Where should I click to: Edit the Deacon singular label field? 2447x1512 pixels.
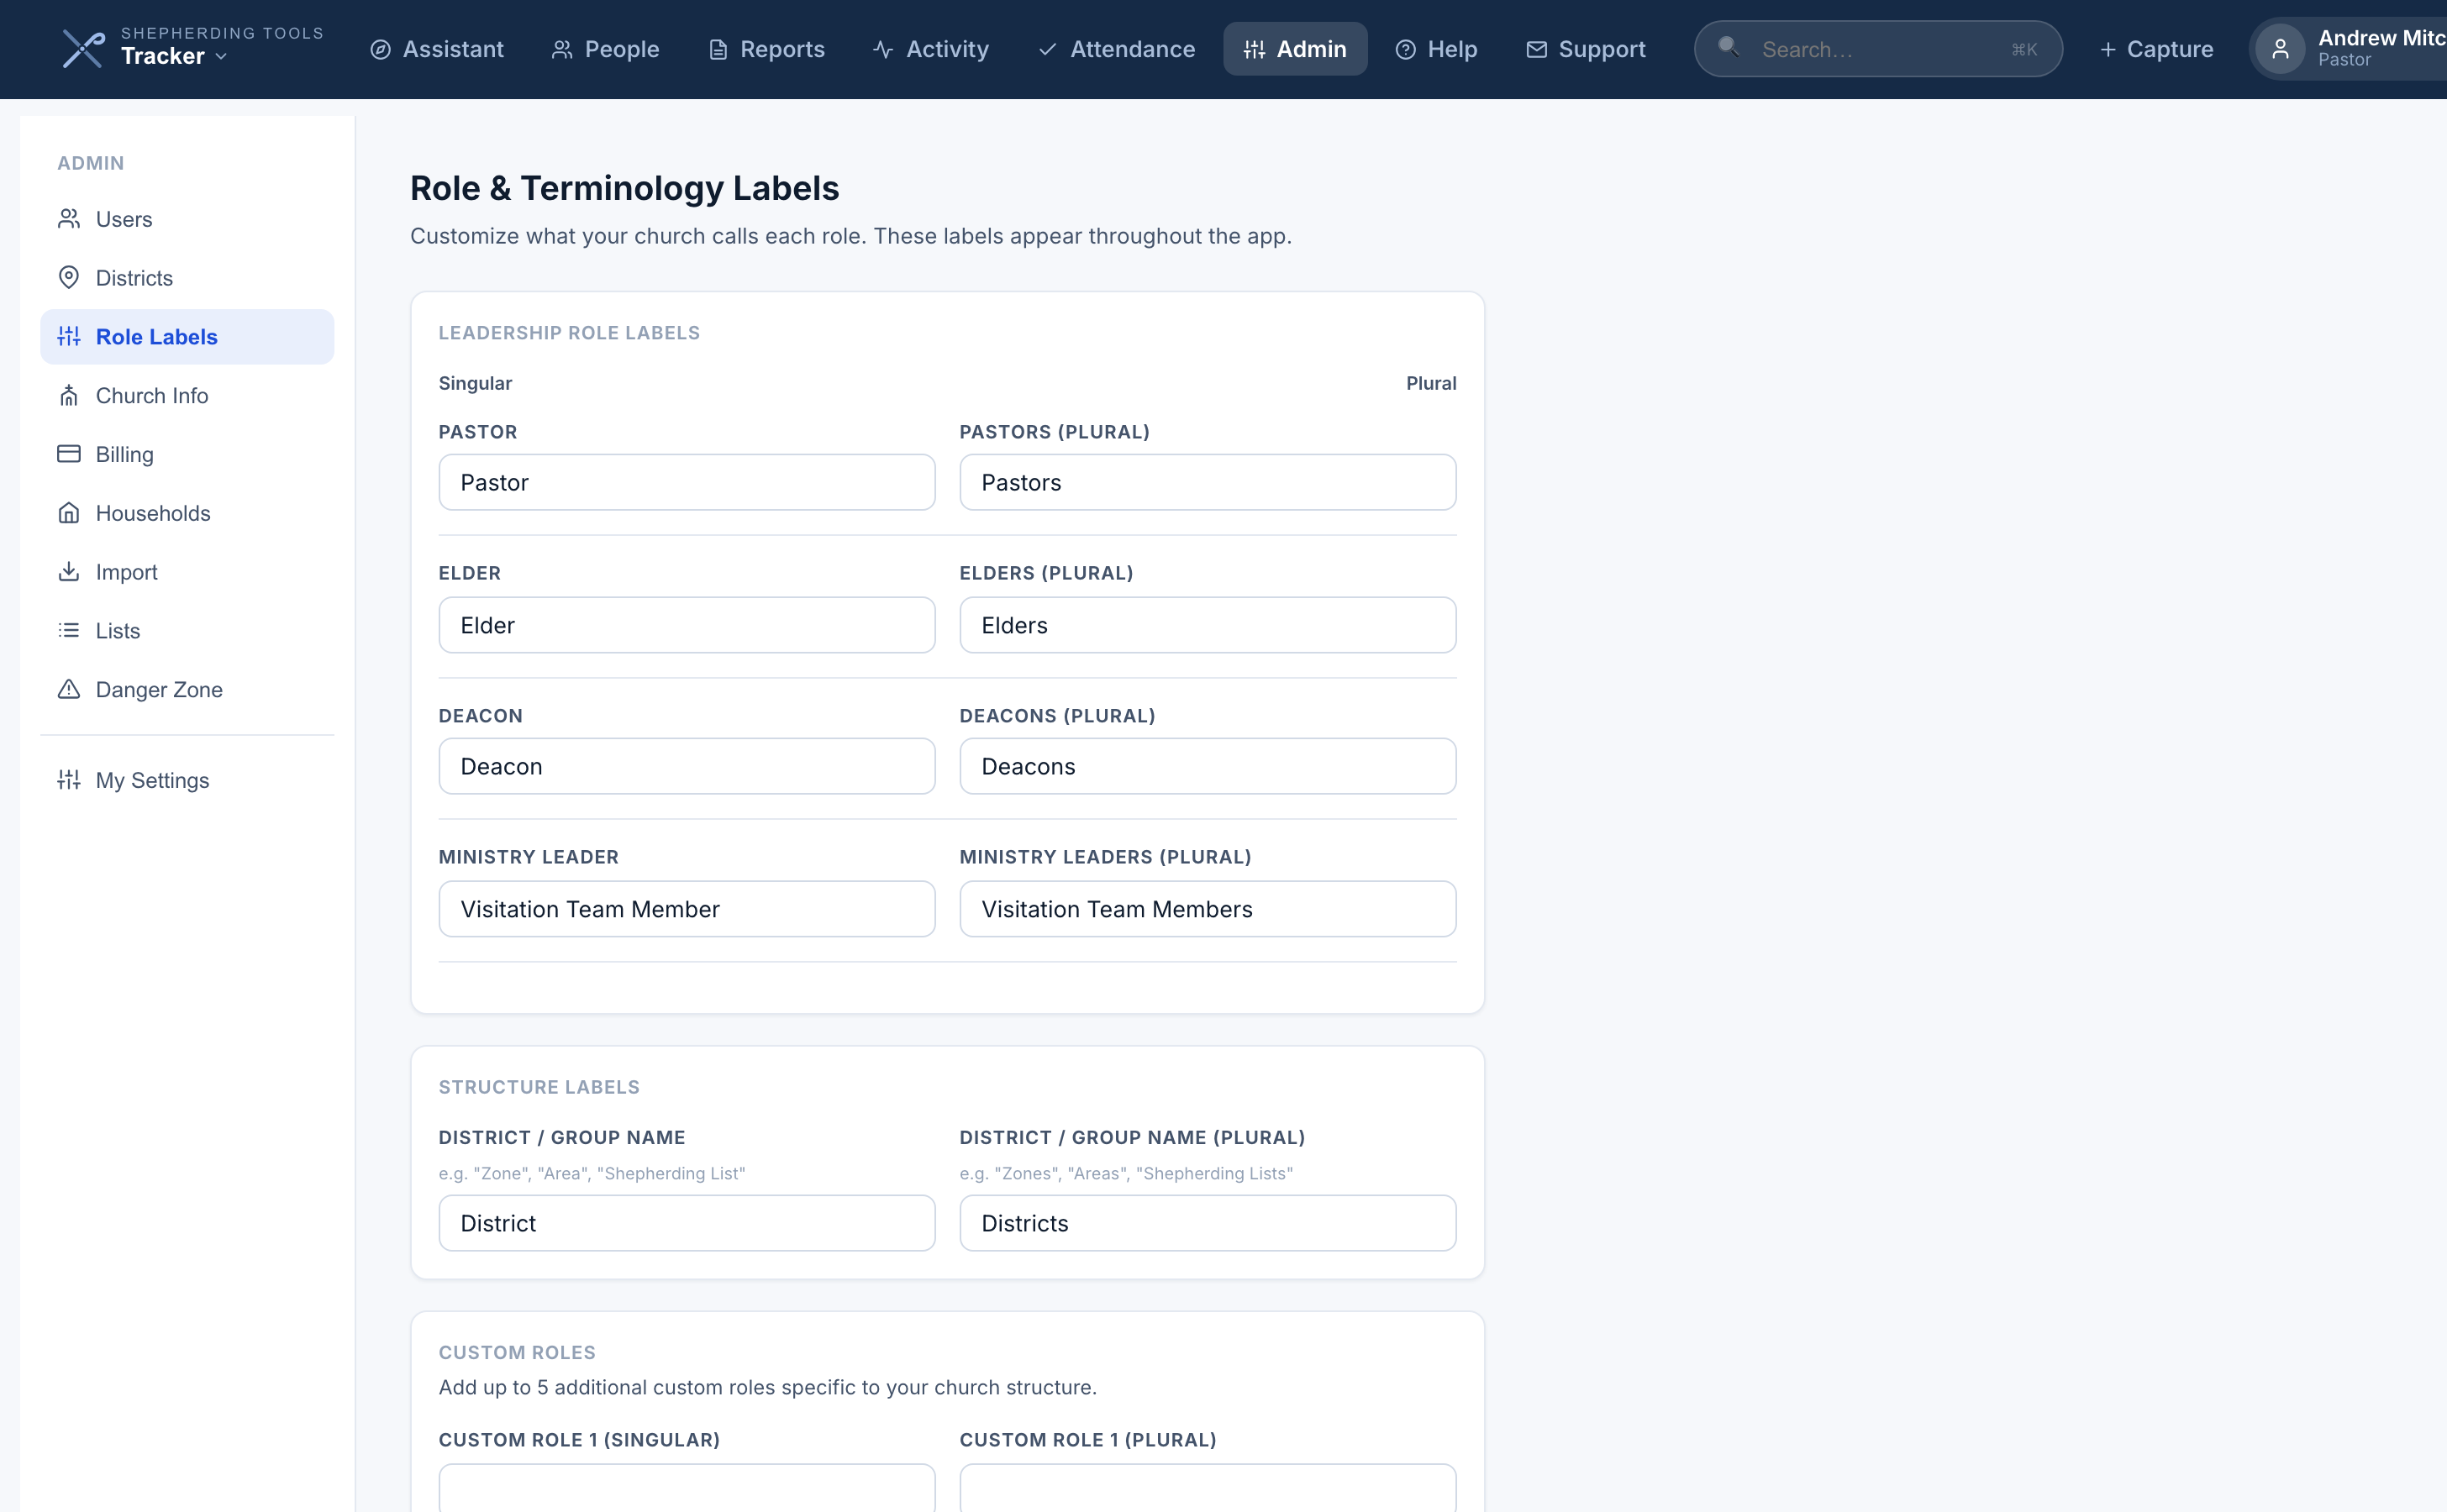pos(687,766)
